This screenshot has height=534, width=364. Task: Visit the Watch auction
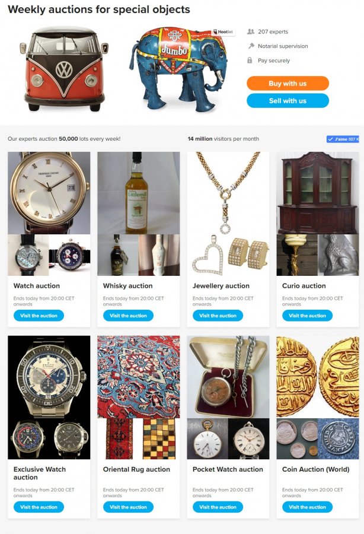(x=39, y=316)
